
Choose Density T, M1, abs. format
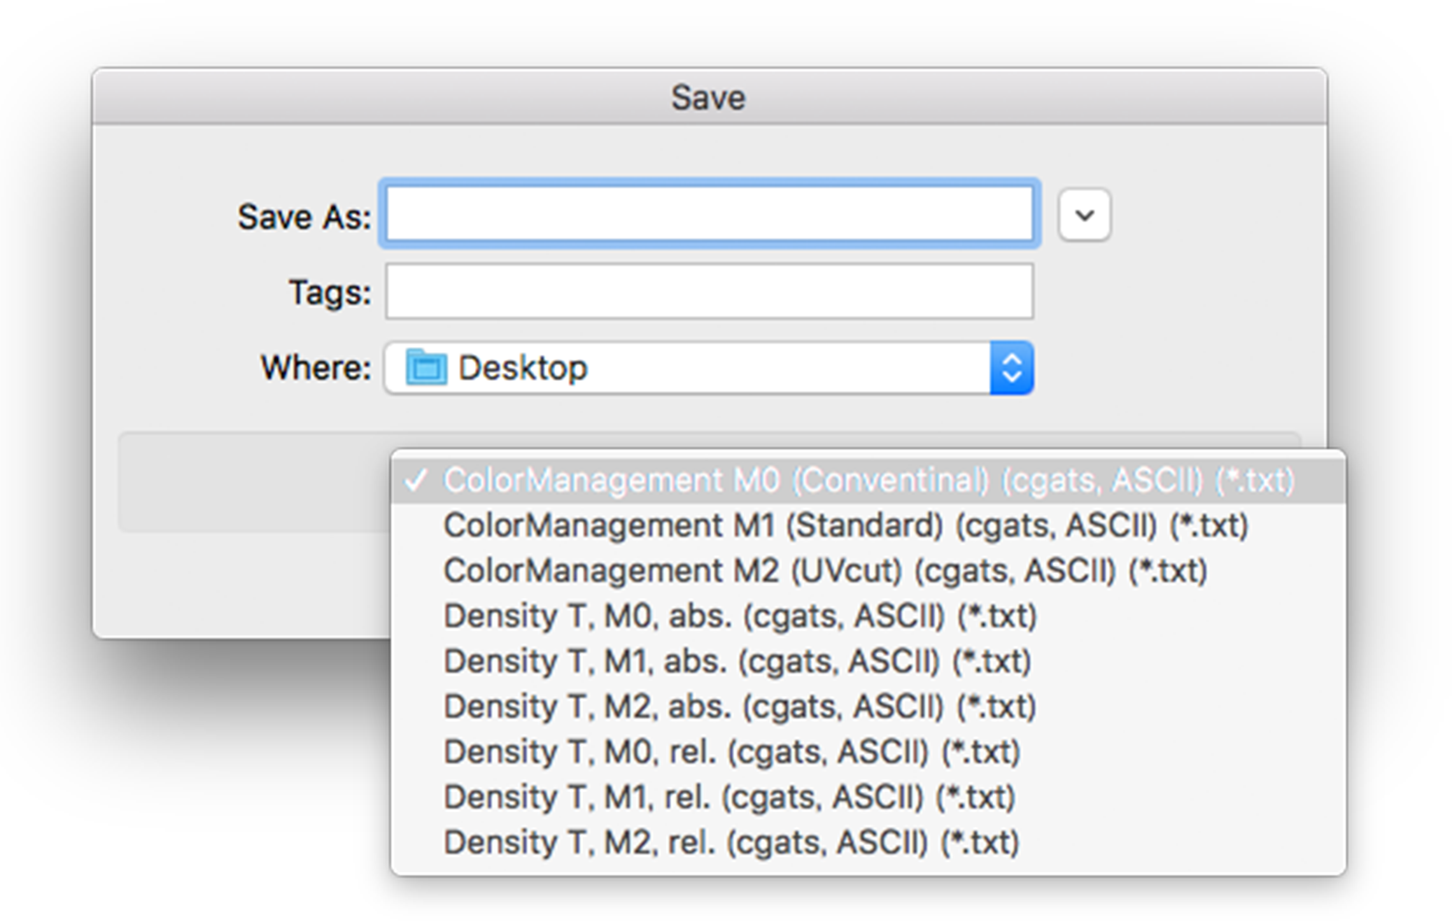(737, 662)
